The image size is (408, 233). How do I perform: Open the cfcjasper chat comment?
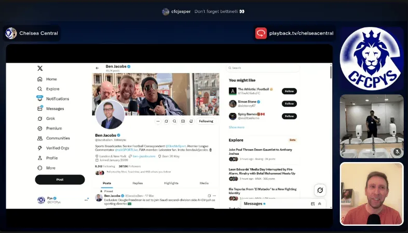(x=203, y=11)
